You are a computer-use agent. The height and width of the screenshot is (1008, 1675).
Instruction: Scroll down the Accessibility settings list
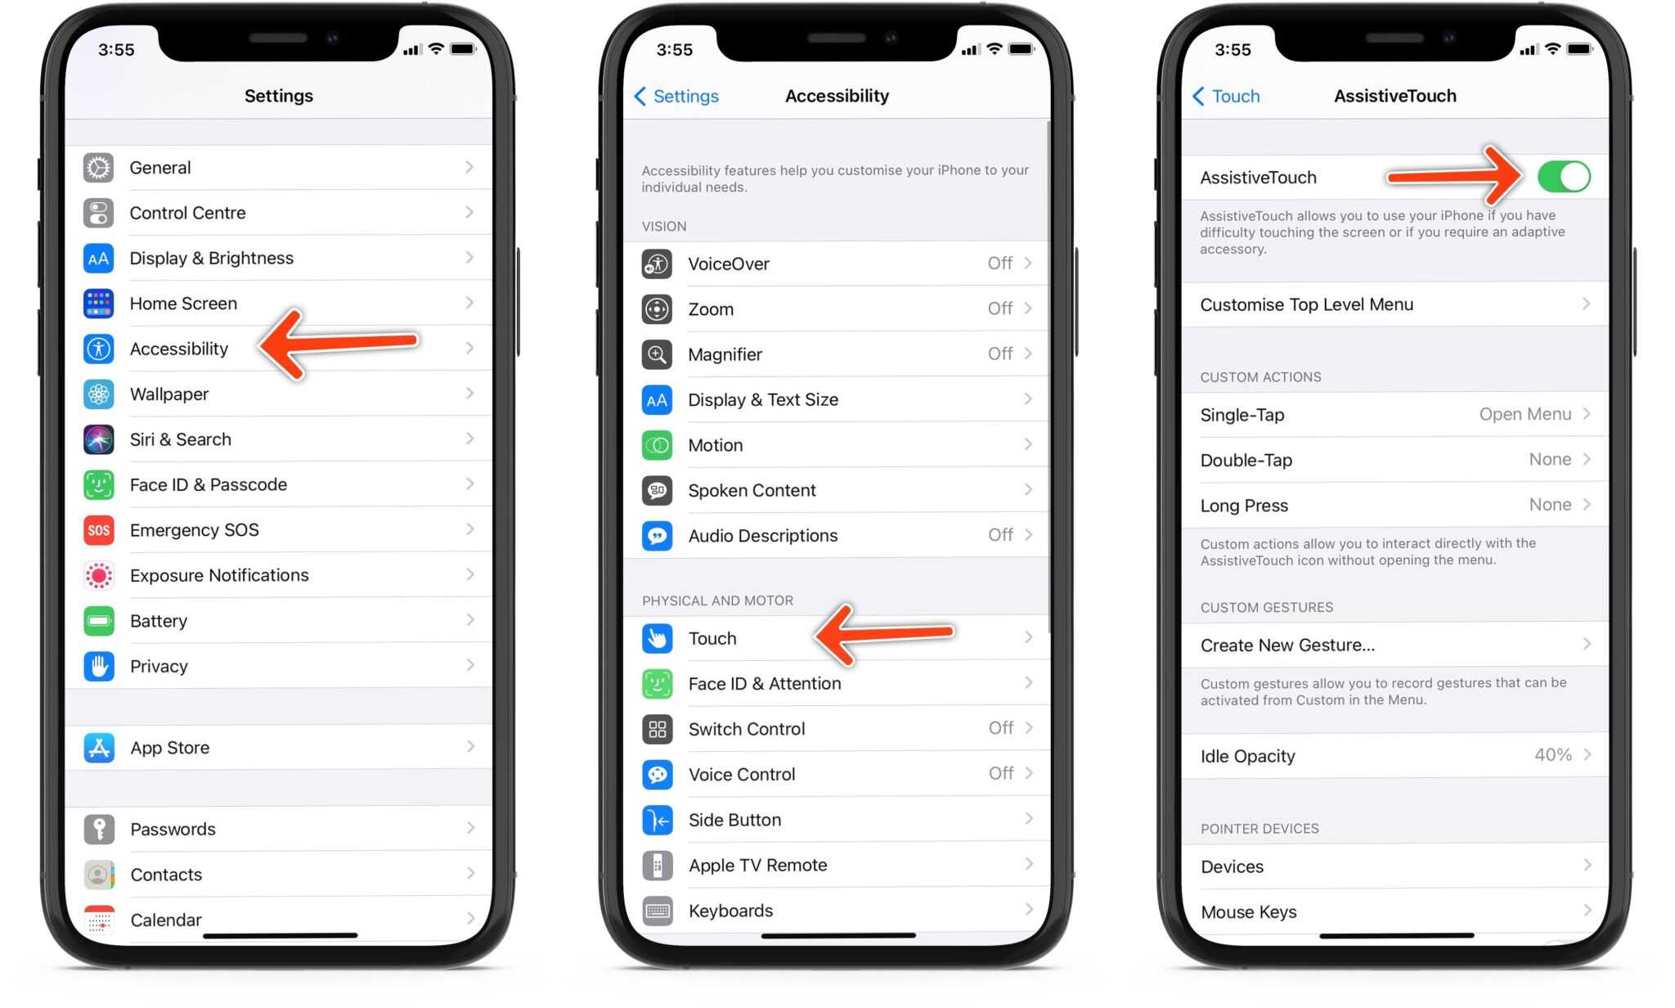[x=837, y=538]
